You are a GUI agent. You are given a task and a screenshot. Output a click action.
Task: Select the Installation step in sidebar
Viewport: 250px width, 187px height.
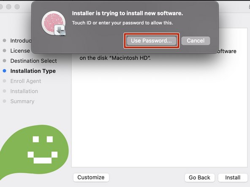(24, 91)
